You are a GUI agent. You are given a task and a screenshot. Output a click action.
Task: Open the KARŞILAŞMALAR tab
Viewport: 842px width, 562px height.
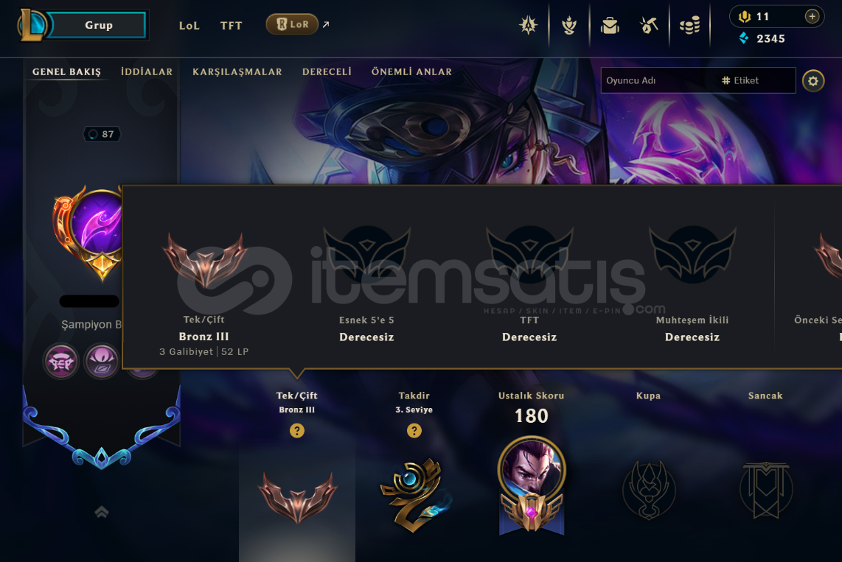[237, 72]
